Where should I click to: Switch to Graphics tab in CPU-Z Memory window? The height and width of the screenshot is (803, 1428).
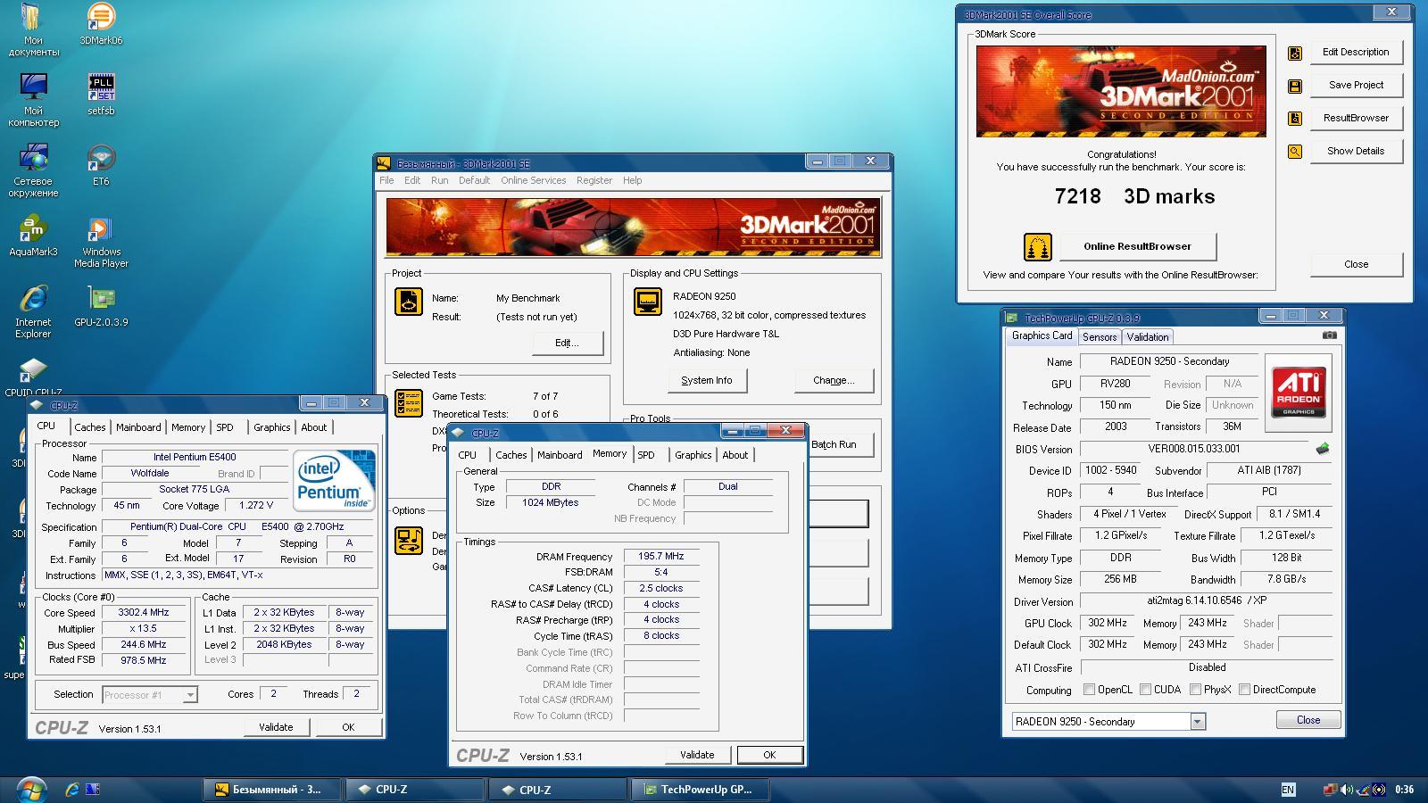point(693,455)
